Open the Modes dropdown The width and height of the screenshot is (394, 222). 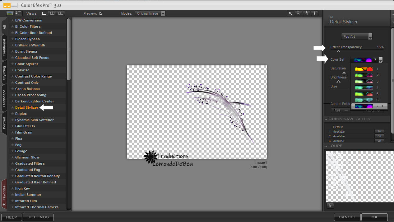coord(150,13)
